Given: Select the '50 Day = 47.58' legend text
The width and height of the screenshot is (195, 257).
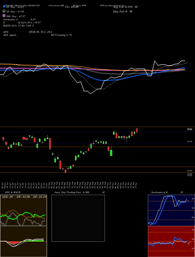Looking at the screenshot, I should tap(15, 12).
